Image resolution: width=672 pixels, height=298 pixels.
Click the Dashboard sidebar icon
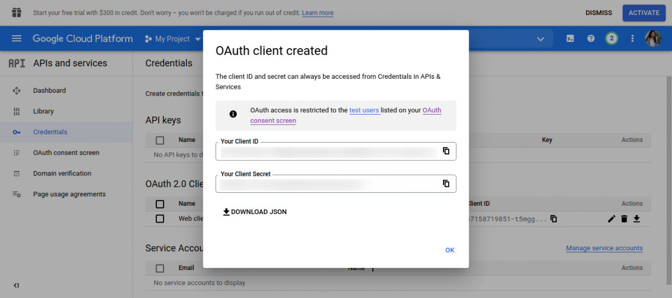[16, 91]
